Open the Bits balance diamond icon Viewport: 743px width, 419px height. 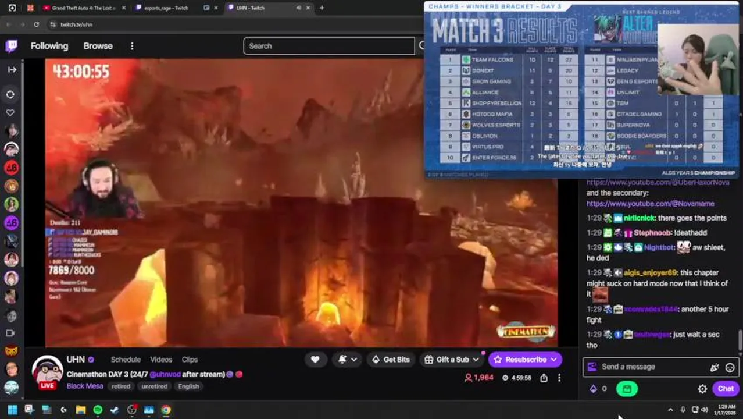pyautogui.click(x=594, y=389)
